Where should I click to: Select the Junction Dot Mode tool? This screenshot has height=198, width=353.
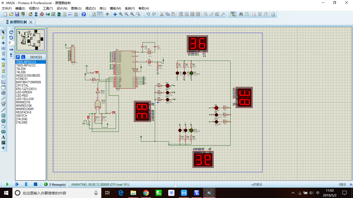coord(3,43)
